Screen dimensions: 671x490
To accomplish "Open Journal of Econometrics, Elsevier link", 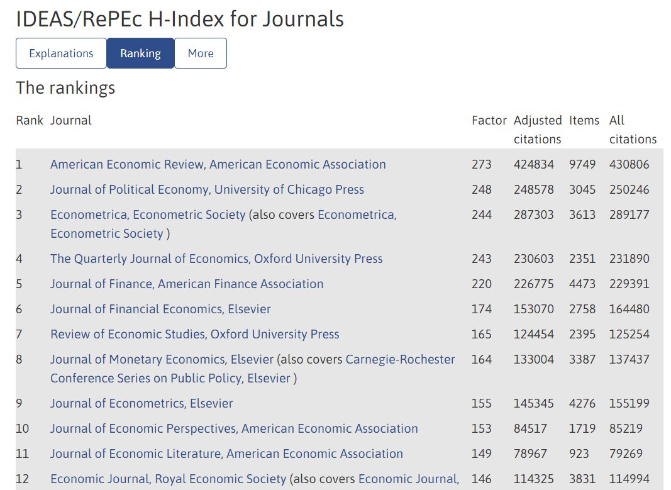I will click(x=141, y=404).
